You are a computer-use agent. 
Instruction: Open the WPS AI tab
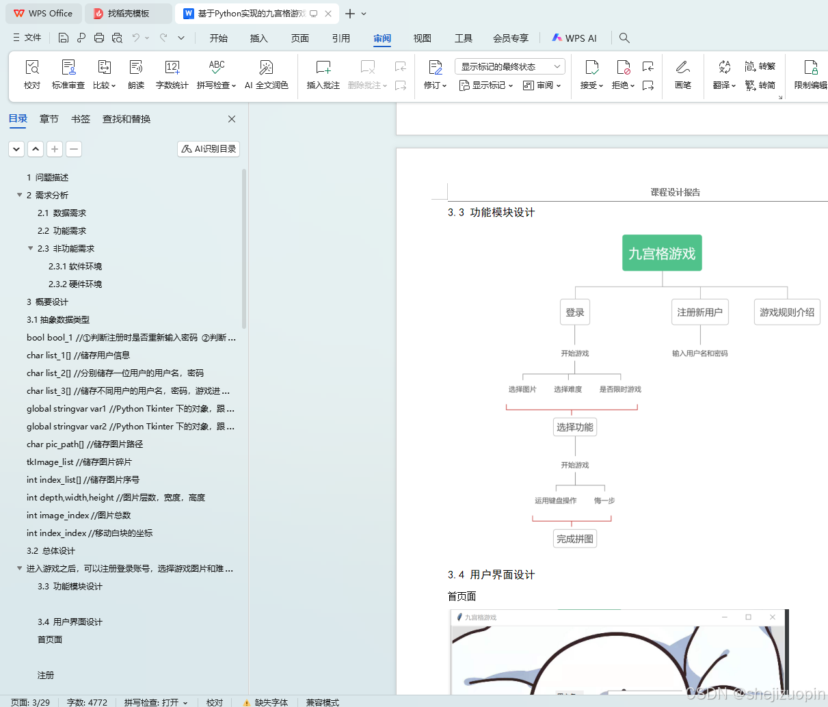click(574, 38)
